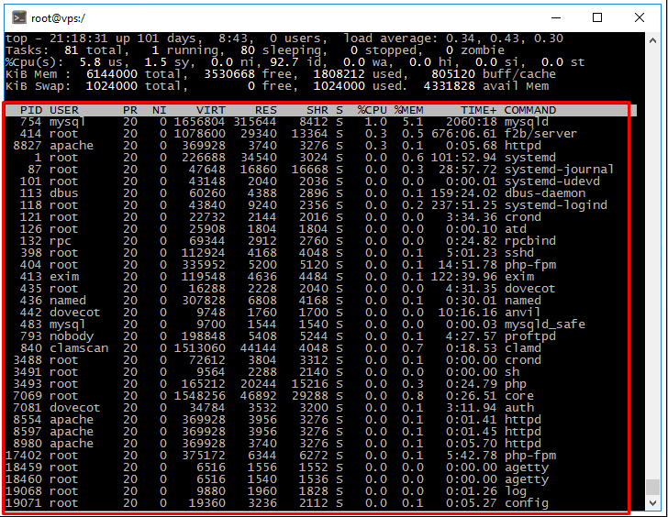Click the vertical scrollbar thumb
This screenshot has height=517, width=668.
click(652, 487)
